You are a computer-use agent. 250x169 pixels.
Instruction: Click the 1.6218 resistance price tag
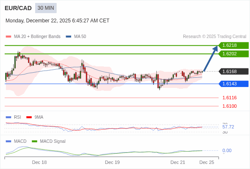(233, 46)
